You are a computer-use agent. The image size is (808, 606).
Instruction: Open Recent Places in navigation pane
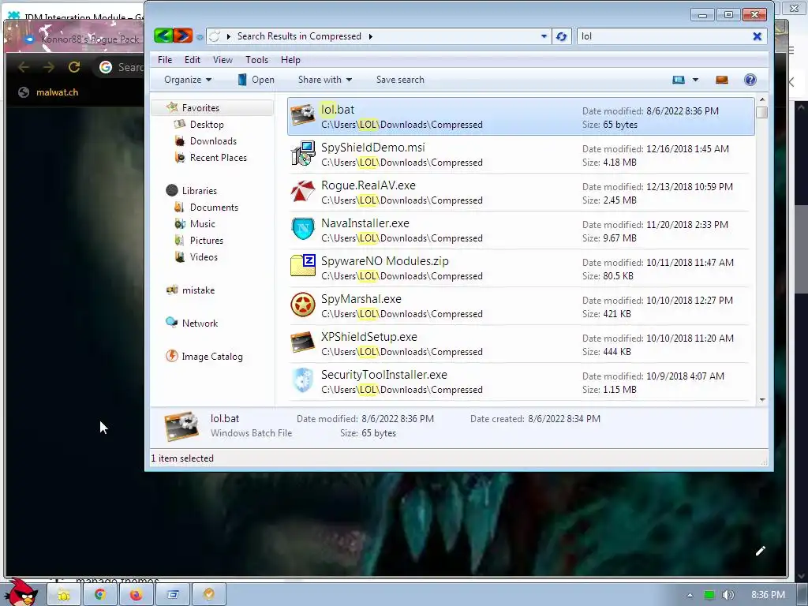pos(218,157)
